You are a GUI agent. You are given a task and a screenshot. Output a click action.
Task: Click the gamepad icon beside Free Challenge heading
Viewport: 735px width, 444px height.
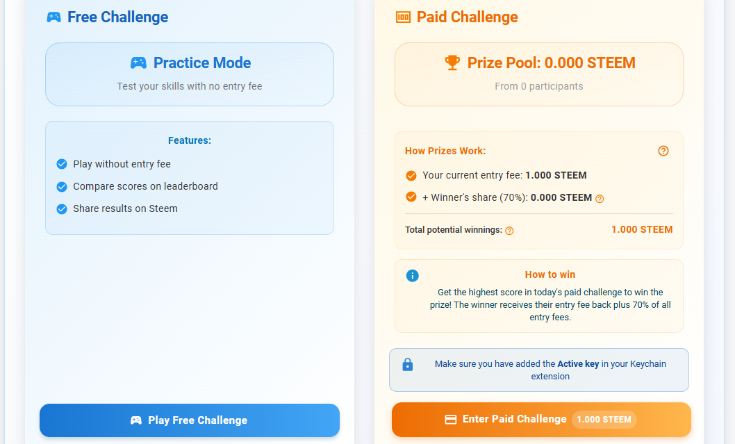53,17
